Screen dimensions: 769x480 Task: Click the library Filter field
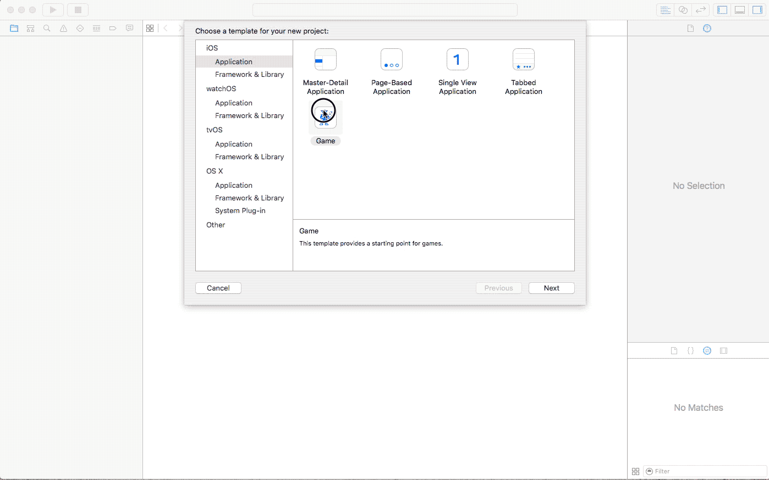click(705, 471)
